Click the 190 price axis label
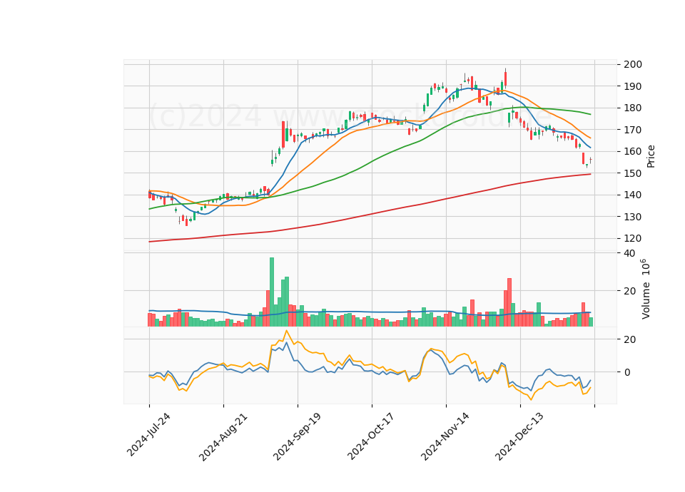Image resolution: width=685 pixels, height=492 pixels. [x=634, y=86]
